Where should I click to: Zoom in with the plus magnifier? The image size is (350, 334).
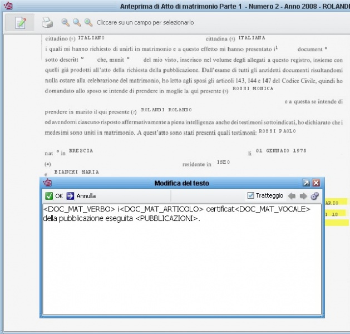coord(88,22)
